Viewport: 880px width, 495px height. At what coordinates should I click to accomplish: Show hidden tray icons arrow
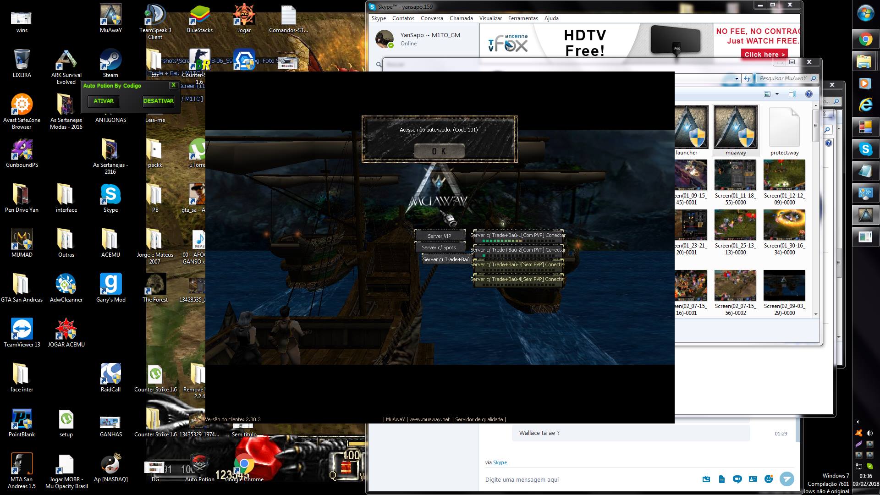858,422
